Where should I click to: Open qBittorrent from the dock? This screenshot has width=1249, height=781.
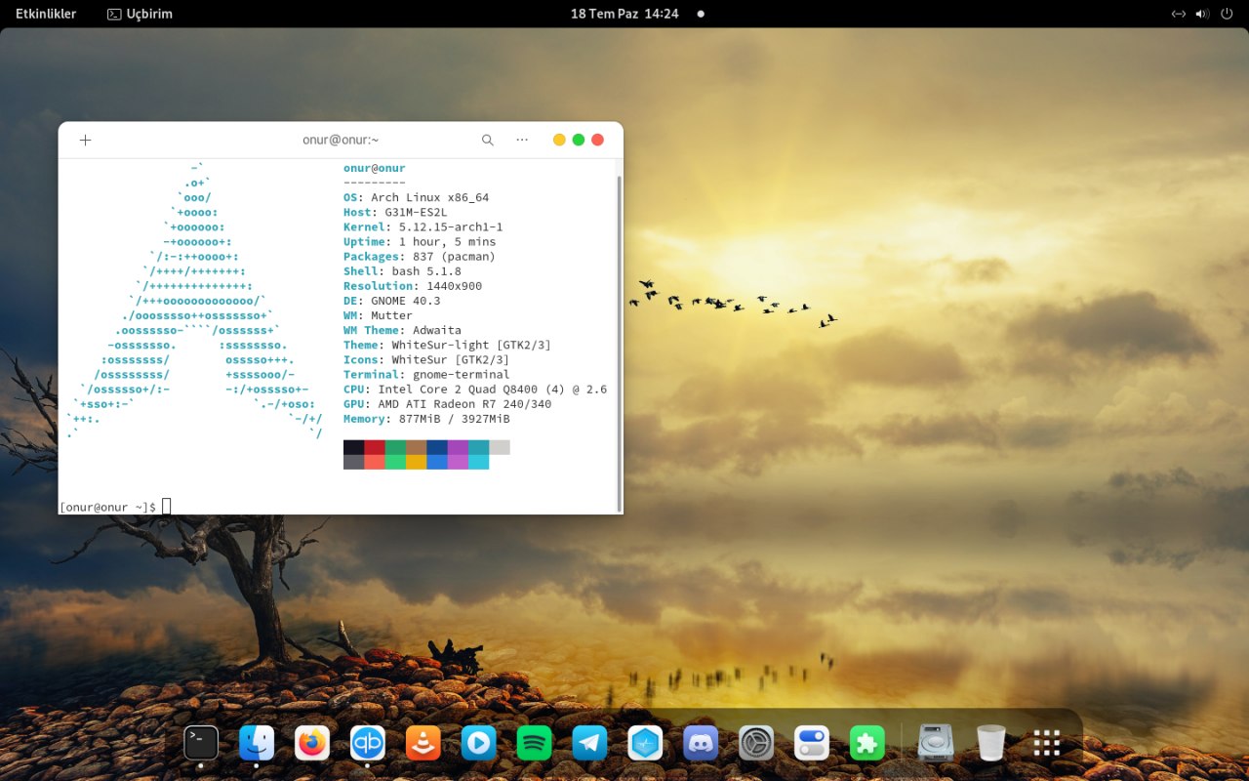368,743
